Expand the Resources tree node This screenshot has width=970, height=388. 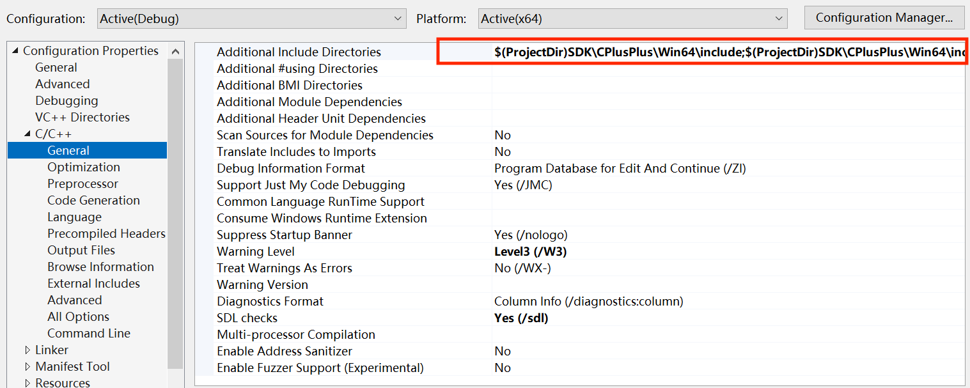[27, 383]
